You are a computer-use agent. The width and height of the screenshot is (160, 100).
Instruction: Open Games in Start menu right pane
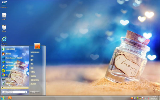[x=32, y=68]
